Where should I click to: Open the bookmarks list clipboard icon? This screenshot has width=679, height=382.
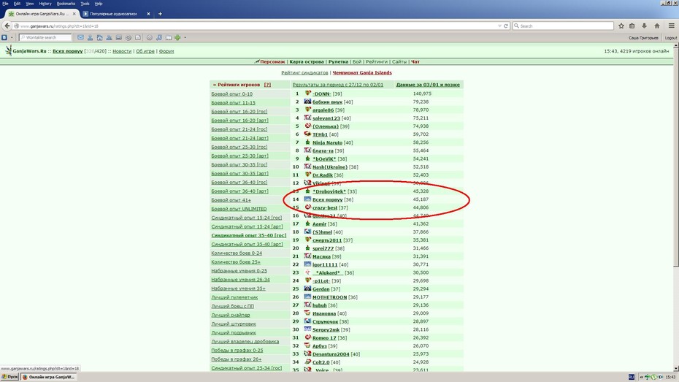[632, 26]
